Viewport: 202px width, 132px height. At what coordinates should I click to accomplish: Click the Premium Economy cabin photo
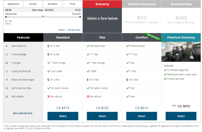click(x=181, y=52)
